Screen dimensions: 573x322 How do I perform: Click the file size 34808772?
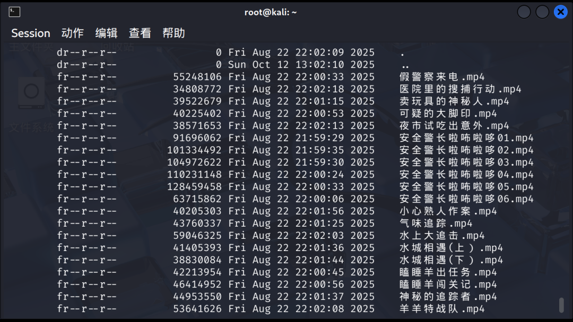pyautogui.click(x=197, y=90)
